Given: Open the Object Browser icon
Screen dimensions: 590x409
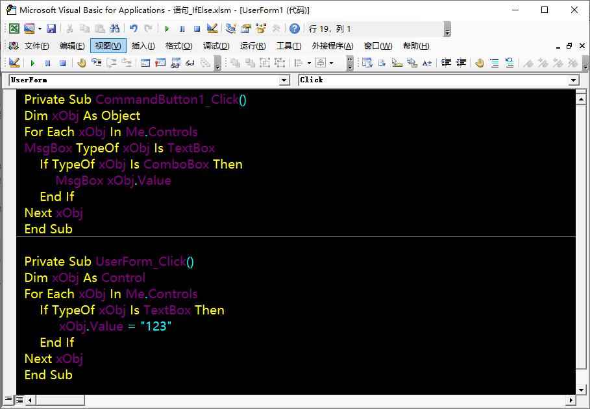Looking at the screenshot, I should 261,29.
